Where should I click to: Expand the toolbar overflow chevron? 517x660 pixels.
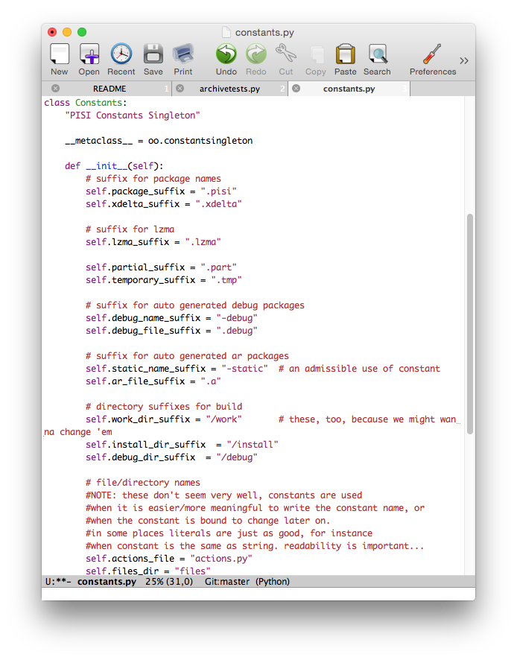(x=464, y=60)
